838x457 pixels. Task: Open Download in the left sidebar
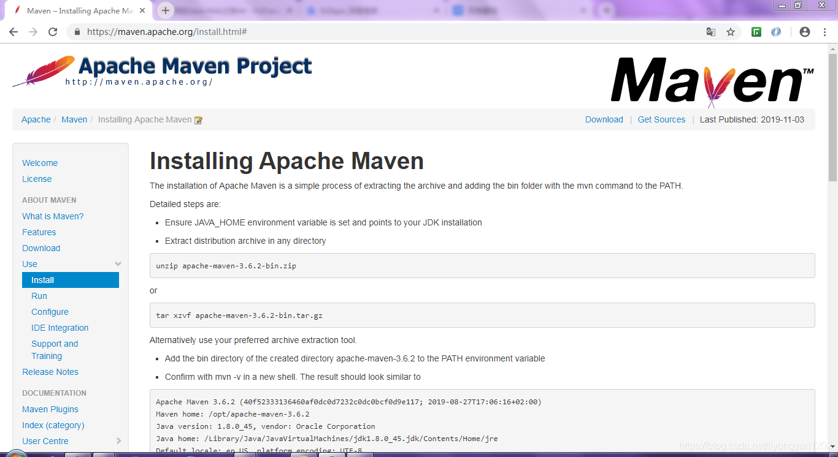(x=41, y=248)
